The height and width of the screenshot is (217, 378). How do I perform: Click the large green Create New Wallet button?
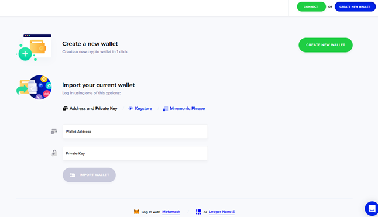click(x=325, y=45)
